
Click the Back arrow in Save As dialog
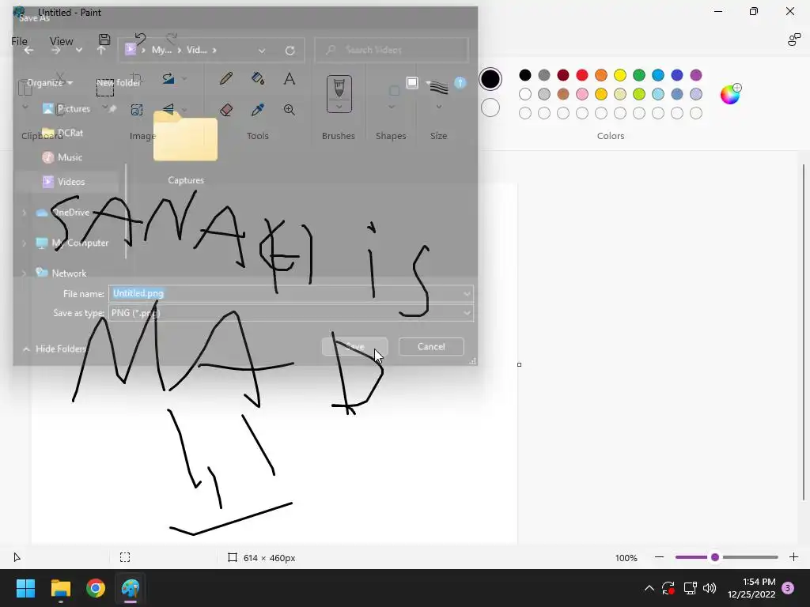pos(29,50)
